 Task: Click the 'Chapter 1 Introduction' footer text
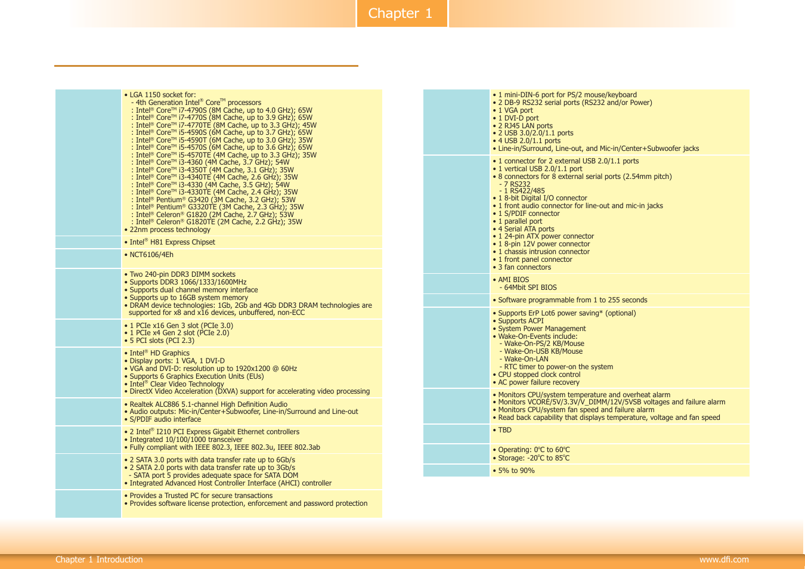pyautogui.click(x=99, y=559)
